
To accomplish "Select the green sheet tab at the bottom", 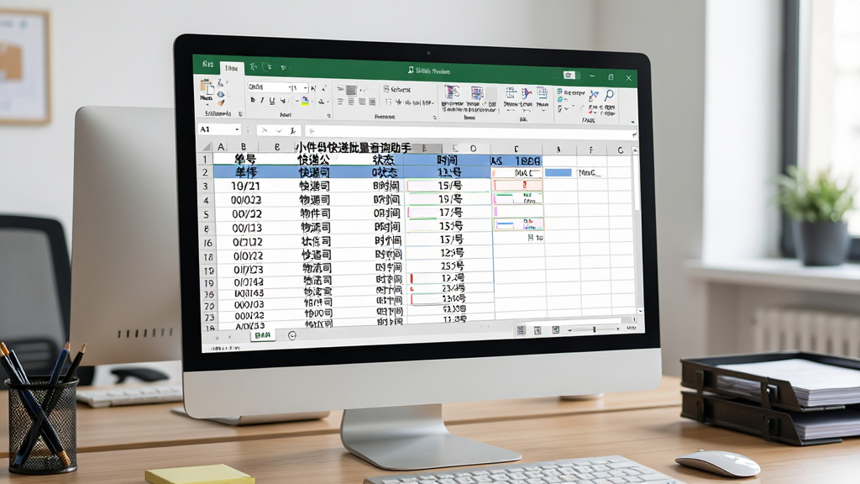I will pos(263,334).
